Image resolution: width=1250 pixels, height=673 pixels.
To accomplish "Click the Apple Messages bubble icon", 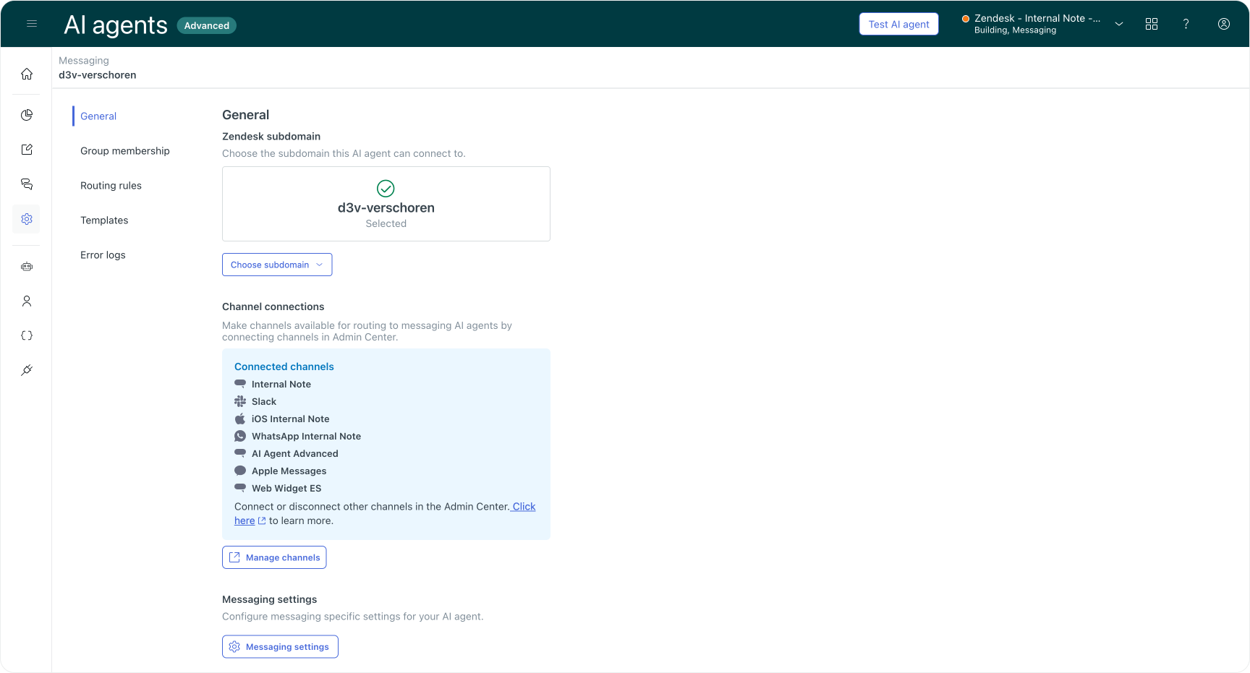I will coord(240,471).
